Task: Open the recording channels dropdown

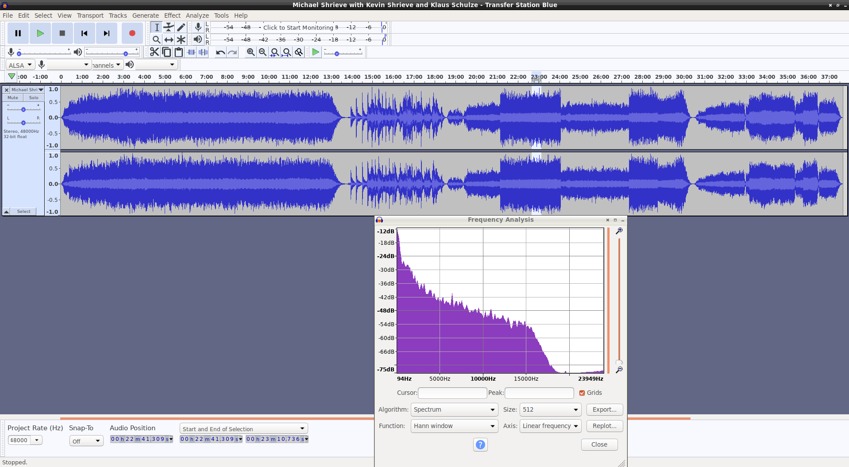Action: (107, 65)
